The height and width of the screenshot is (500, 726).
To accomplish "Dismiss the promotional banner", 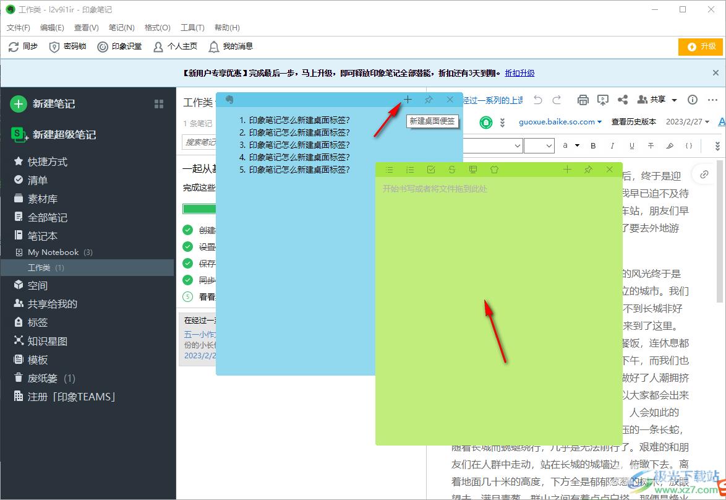I will click(x=715, y=73).
